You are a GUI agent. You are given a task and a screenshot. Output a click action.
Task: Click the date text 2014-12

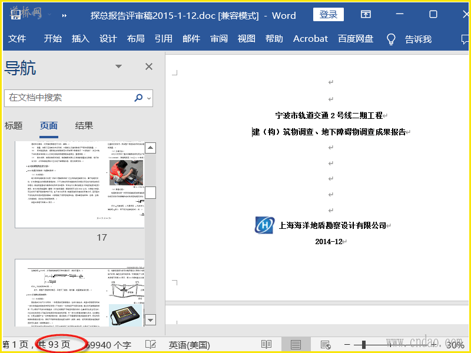click(x=329, y=242)
